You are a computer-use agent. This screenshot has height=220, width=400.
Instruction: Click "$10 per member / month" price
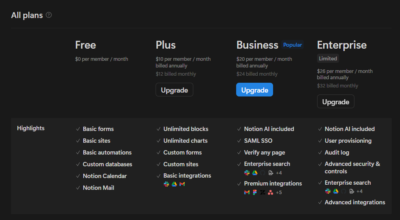click(183, 59)
